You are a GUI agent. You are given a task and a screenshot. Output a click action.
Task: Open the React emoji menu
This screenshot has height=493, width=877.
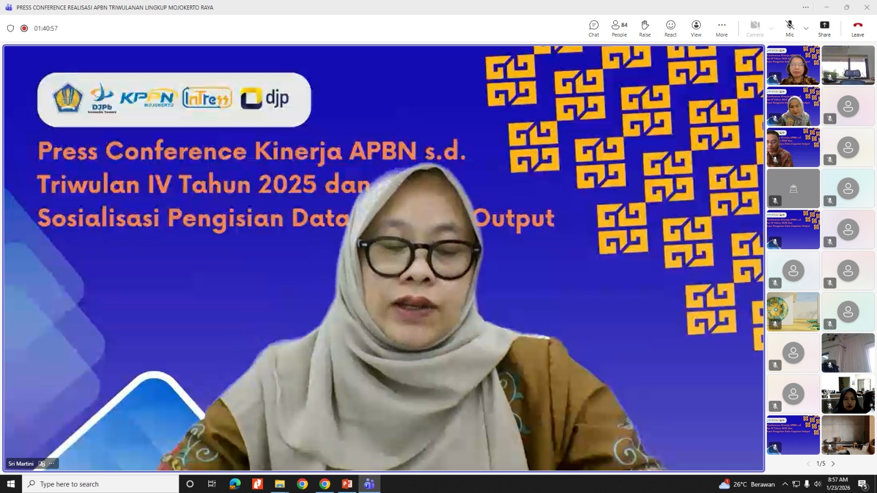pos(670,28)
